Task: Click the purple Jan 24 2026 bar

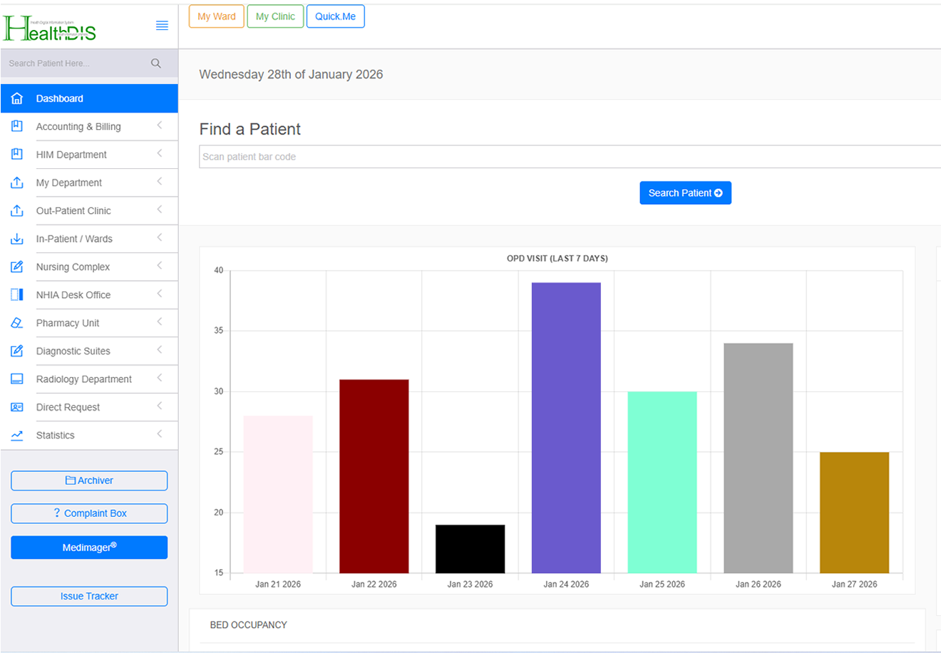Action: (566, 428)
